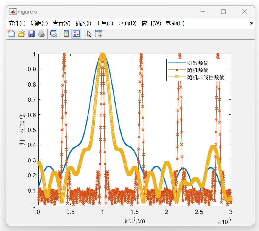Click the New Figure toolbar icon
259x231 pixels.
11,34
